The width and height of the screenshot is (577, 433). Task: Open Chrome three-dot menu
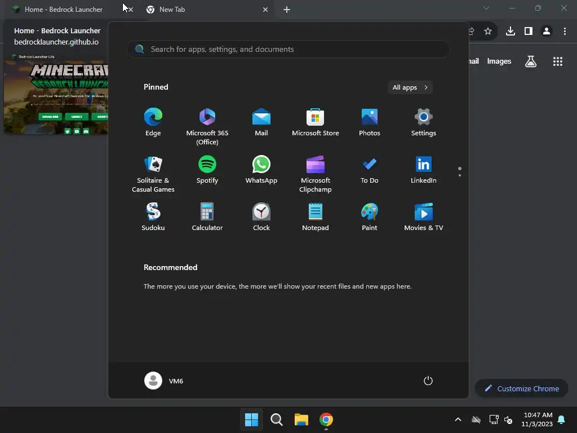pos(565,32)
